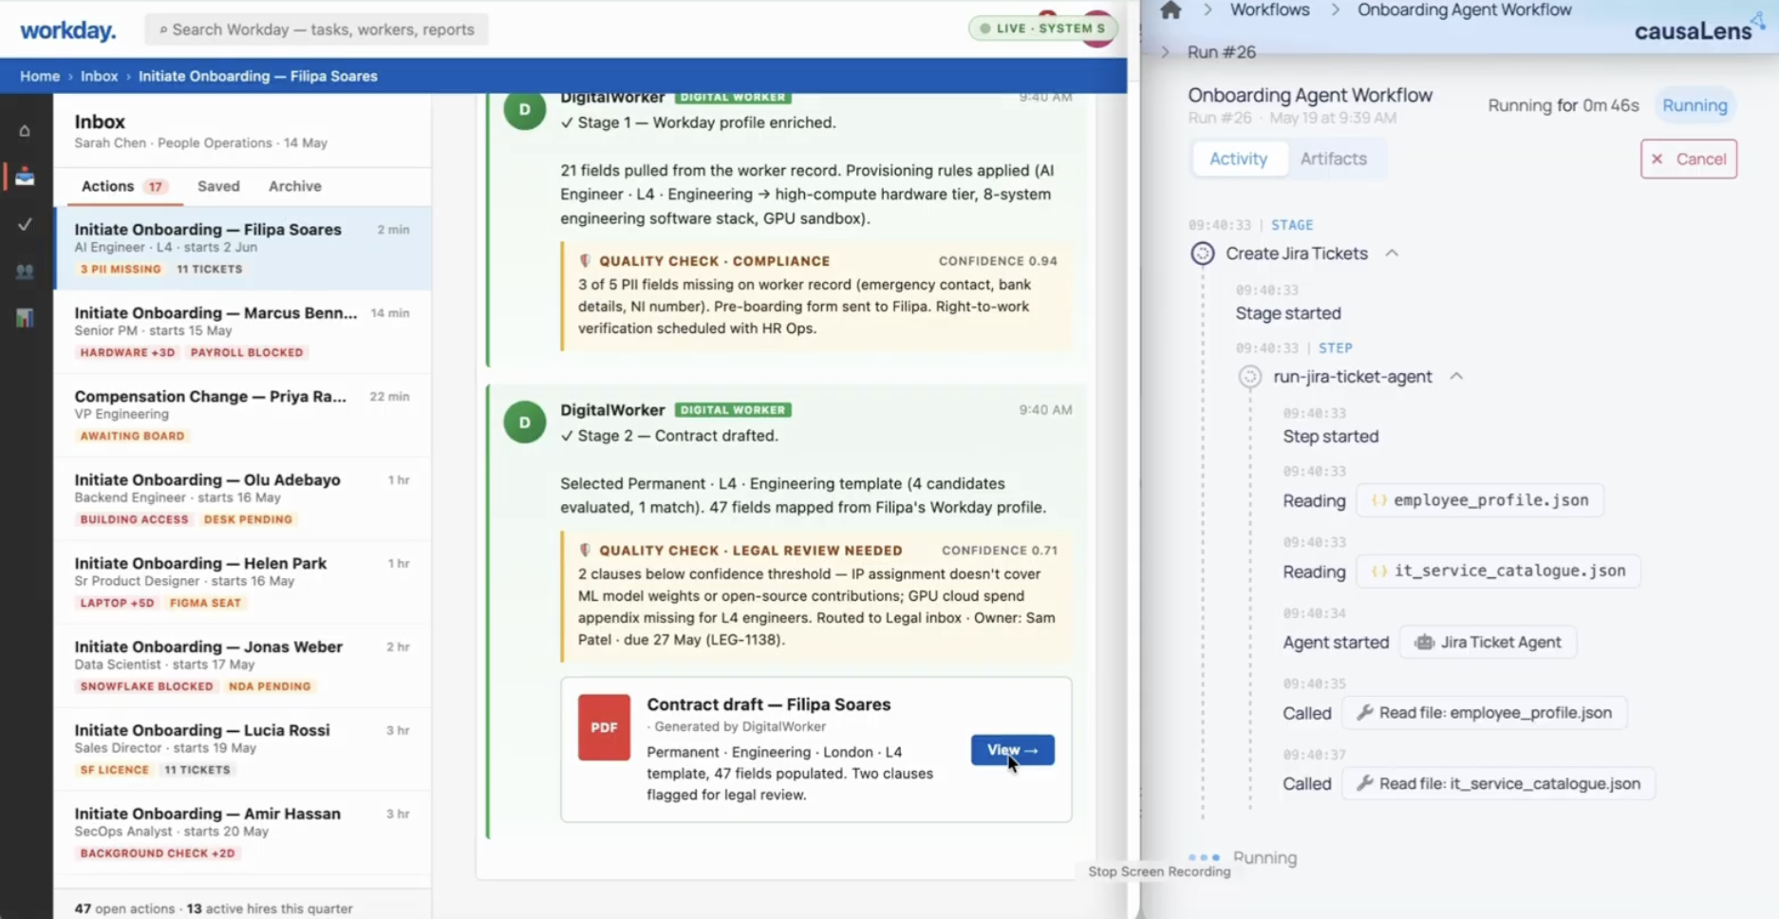Click the Inbox breadcrumb link
This screenshot has height=919, width=1779.
pos(99,76)
